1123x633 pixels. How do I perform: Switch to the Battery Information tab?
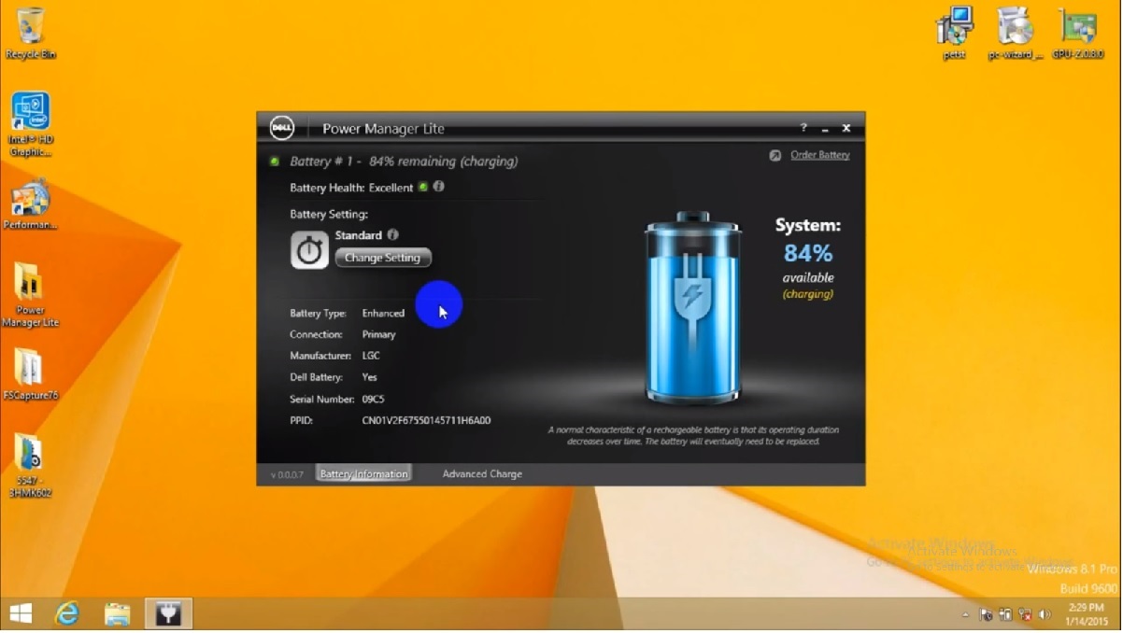(x=363, y=474)
